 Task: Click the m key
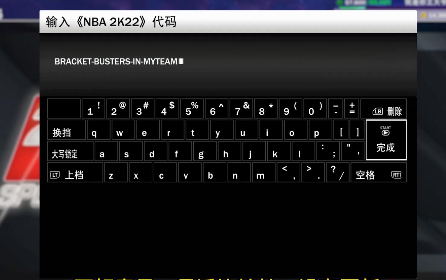click(264, 172)
